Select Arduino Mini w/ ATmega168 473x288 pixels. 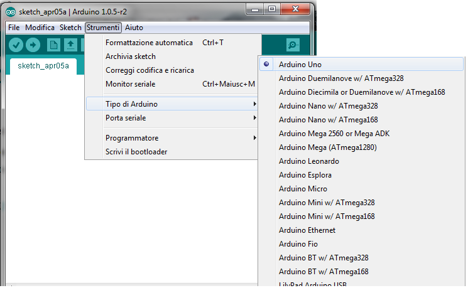click(361, 216)
